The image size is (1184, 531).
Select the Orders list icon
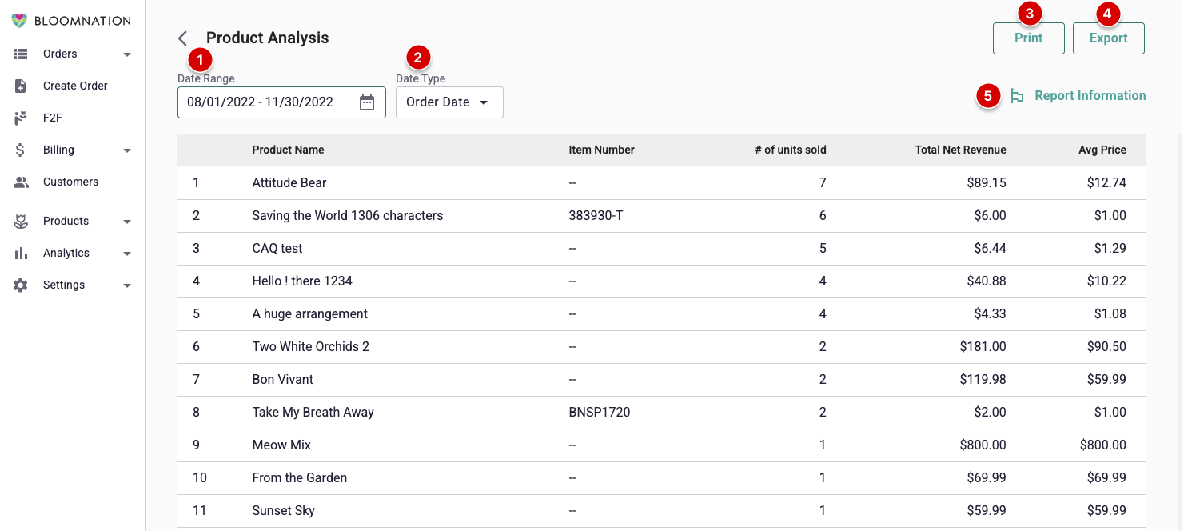point(22,54)
